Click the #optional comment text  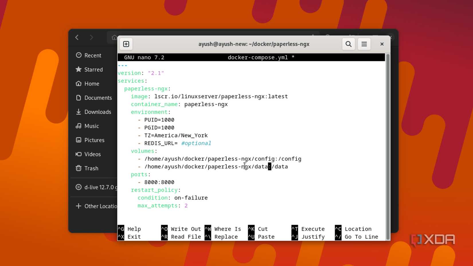coord(196,143)
